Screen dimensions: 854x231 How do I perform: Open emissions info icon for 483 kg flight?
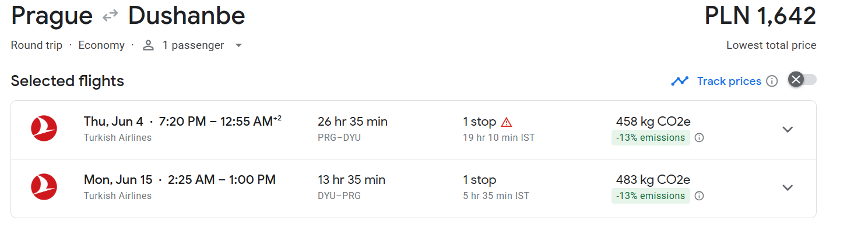point(700,196)
